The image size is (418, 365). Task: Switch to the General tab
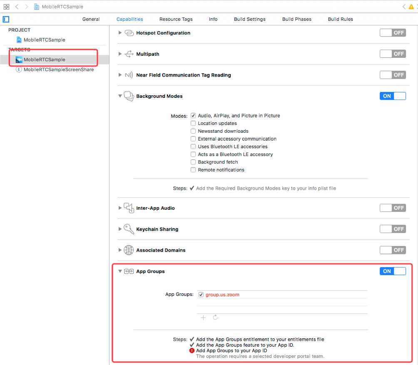point(91,19)
